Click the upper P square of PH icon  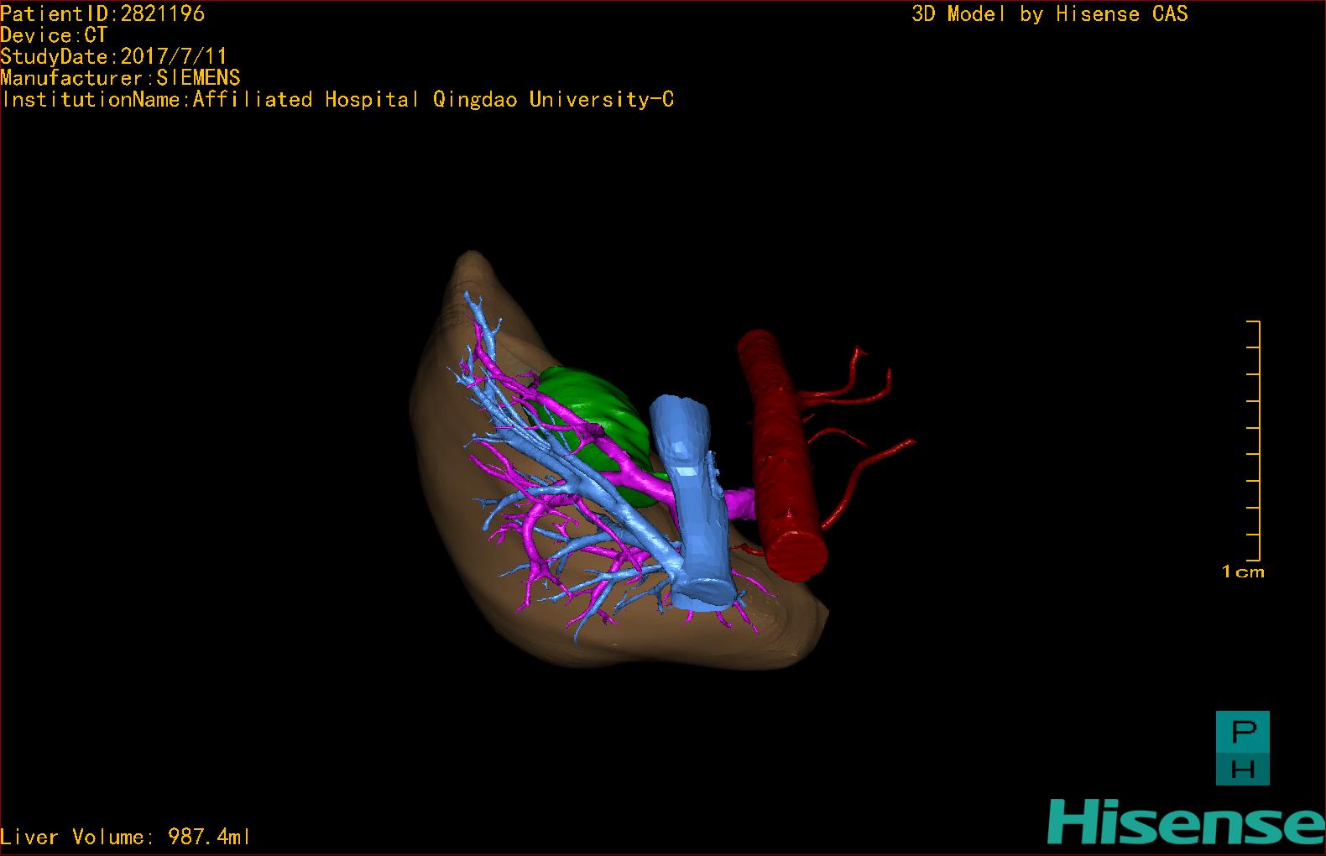coord(1243,732)
